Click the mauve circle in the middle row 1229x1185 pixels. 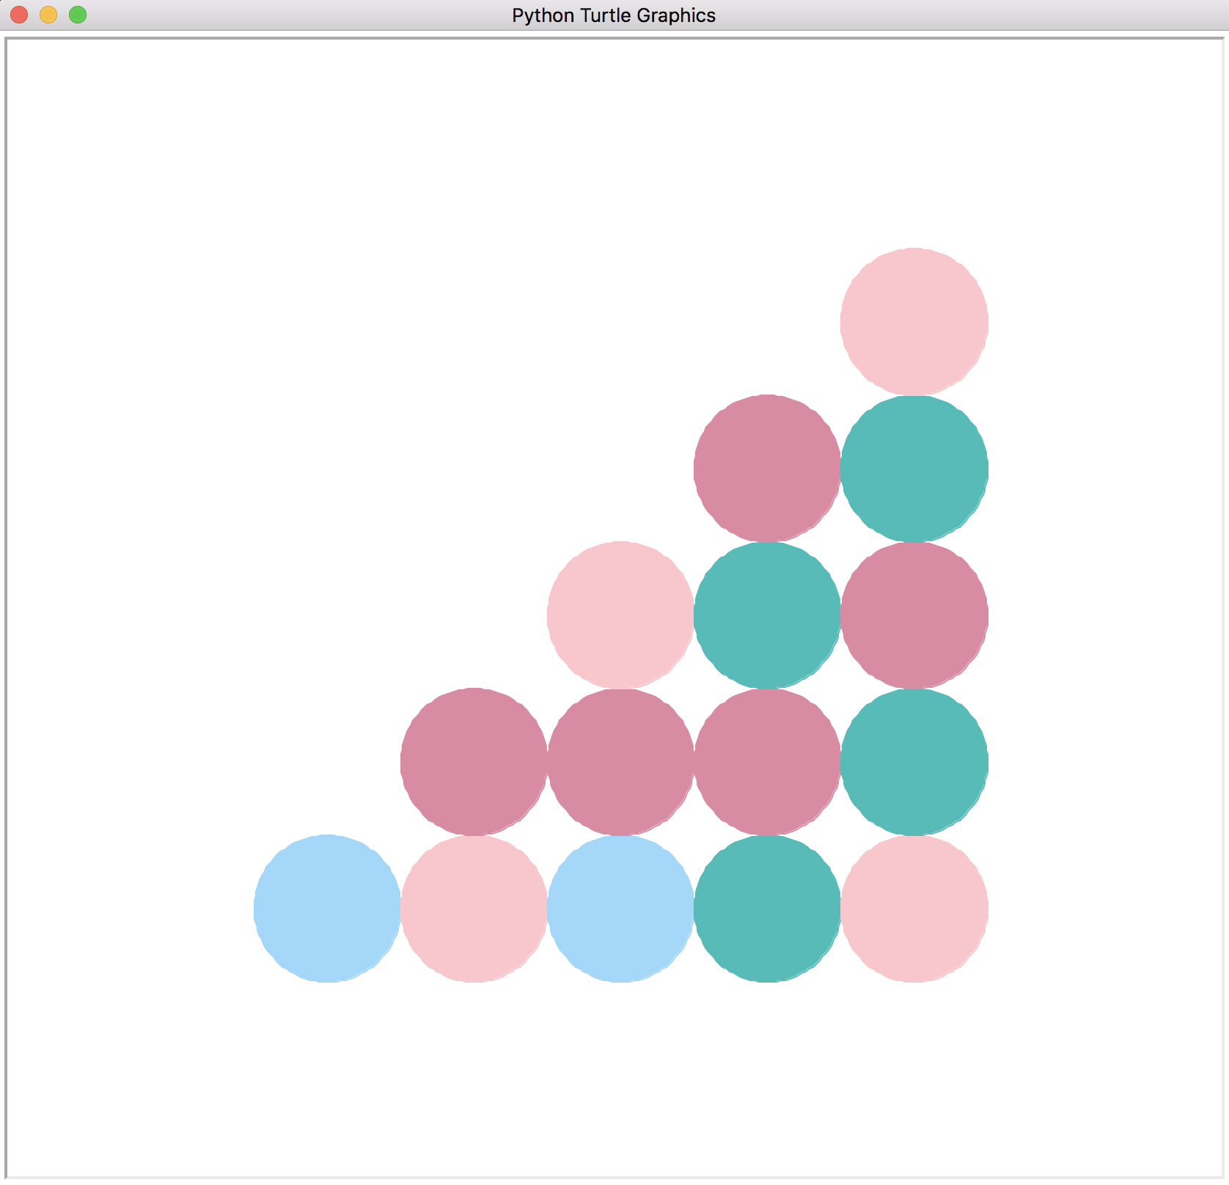pos(914,614)
